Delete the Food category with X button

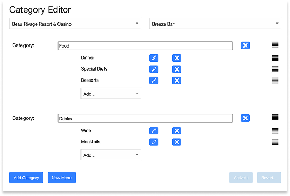point(245,45)
